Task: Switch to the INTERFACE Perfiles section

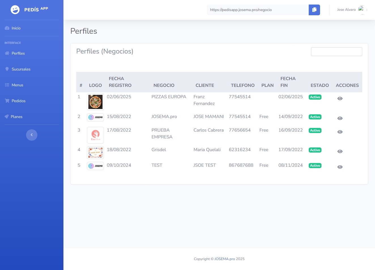Action: coord(18,53)
